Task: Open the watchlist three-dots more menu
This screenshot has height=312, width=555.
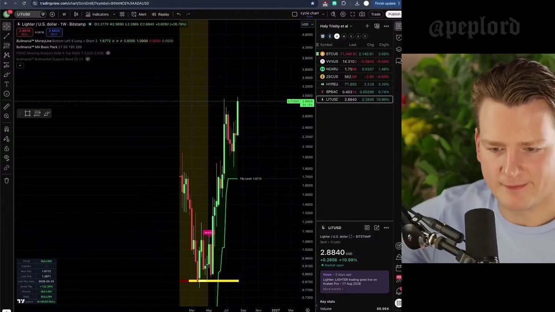Action: tap(387, 26)
